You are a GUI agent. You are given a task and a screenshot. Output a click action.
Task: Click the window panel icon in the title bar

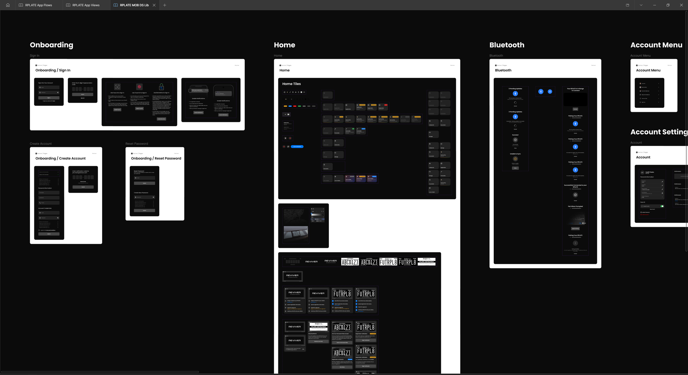(627, 5)
